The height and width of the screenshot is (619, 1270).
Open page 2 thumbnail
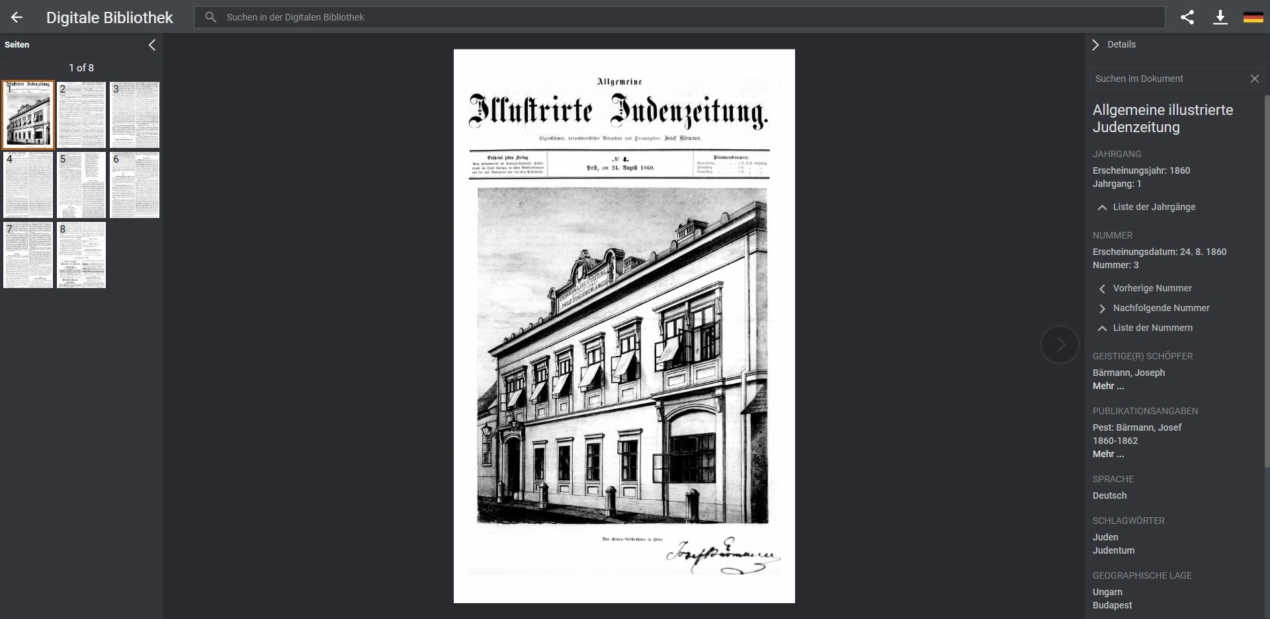click(81, 115)
